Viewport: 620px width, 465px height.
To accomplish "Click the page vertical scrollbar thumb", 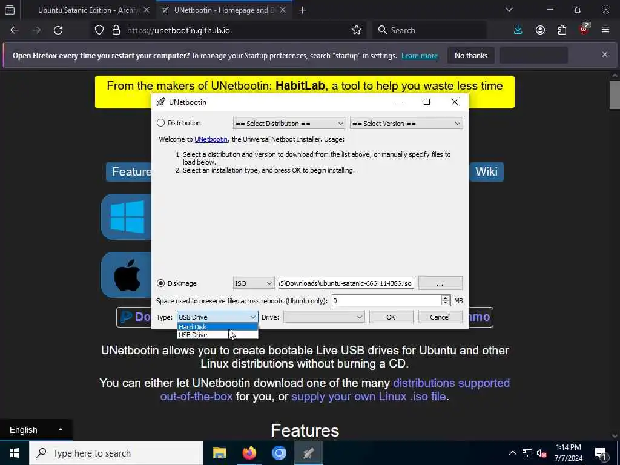I will tap(615, 94).
